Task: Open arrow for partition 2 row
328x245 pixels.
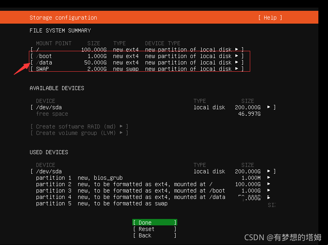Action: (269, 184)
